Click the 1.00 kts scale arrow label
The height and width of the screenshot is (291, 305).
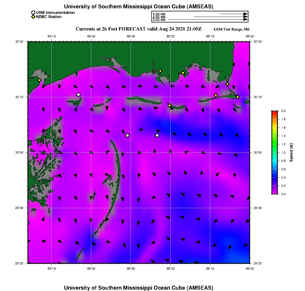tap(159, 14)
